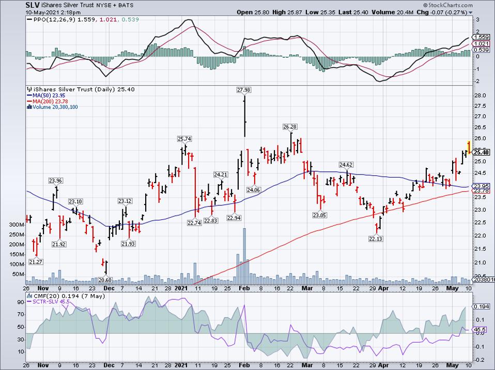Image resolution: width=495 pixels, height=370 pixels.
Task: Click the 24.06 low price label
Action: click(253, 190)
